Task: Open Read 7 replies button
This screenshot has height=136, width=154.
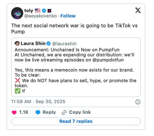Action: (x=76, y=121)
